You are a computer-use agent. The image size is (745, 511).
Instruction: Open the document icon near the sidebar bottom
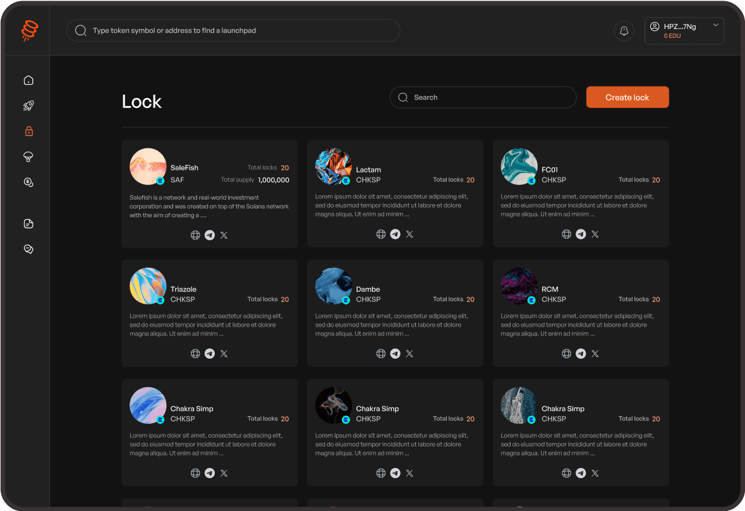(x=28, y=223)
